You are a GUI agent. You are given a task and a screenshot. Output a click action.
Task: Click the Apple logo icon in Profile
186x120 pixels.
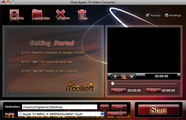20,114
